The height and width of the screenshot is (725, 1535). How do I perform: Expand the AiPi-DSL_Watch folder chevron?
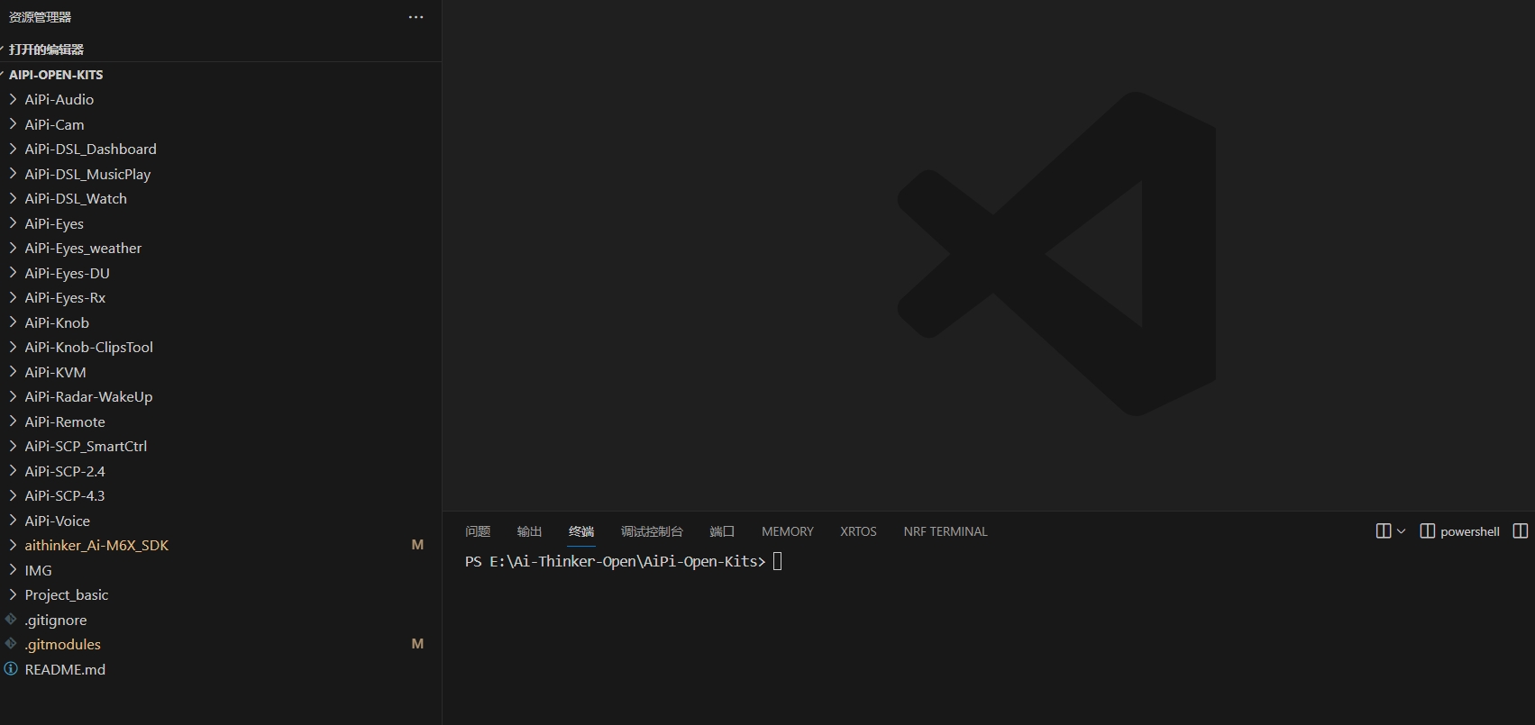[x=13, y=198]
